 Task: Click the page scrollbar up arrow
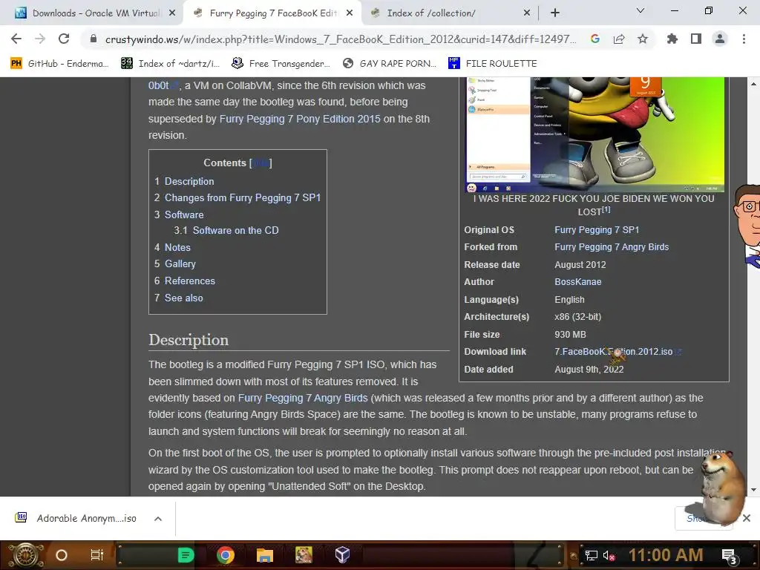pyautogui.click(x=754, y=84)
